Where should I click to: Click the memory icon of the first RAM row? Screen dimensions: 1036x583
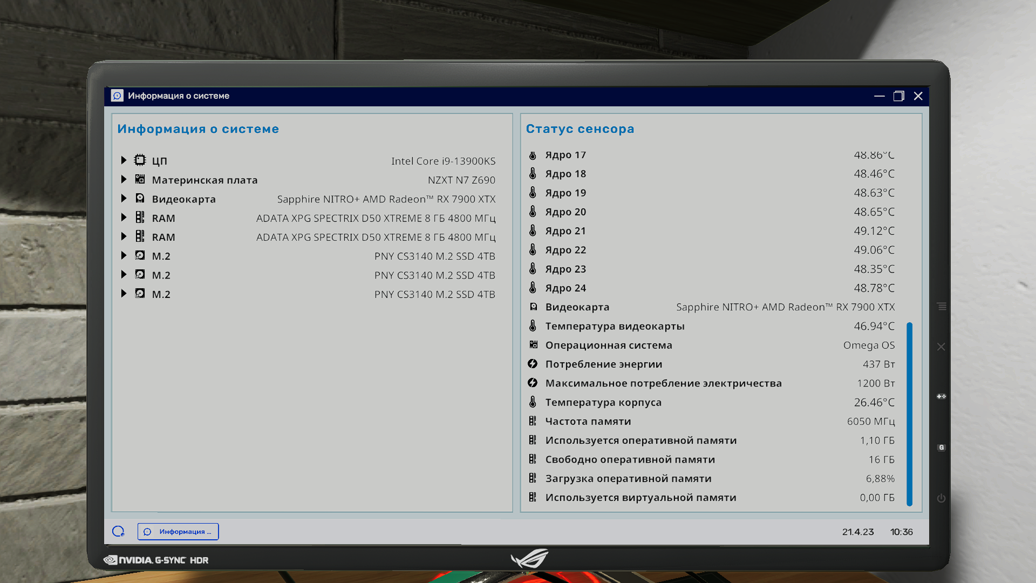[x=140, y=218]
